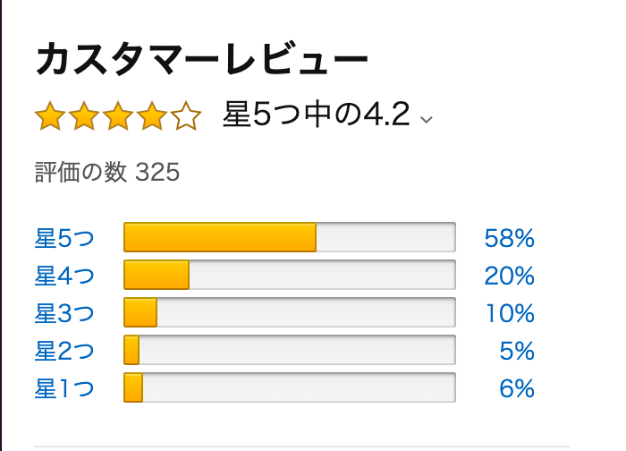The width and height of the screenshot is (626, 451).
Task: Open the 星5つ中の4.2 rating summary
Action: (317, 115)
